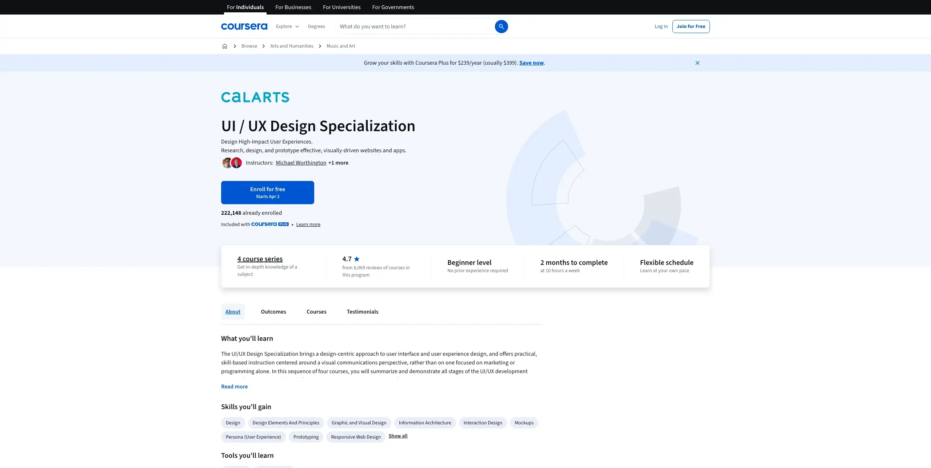Open the Michael Worthington instructor link

tap(300, 162)
